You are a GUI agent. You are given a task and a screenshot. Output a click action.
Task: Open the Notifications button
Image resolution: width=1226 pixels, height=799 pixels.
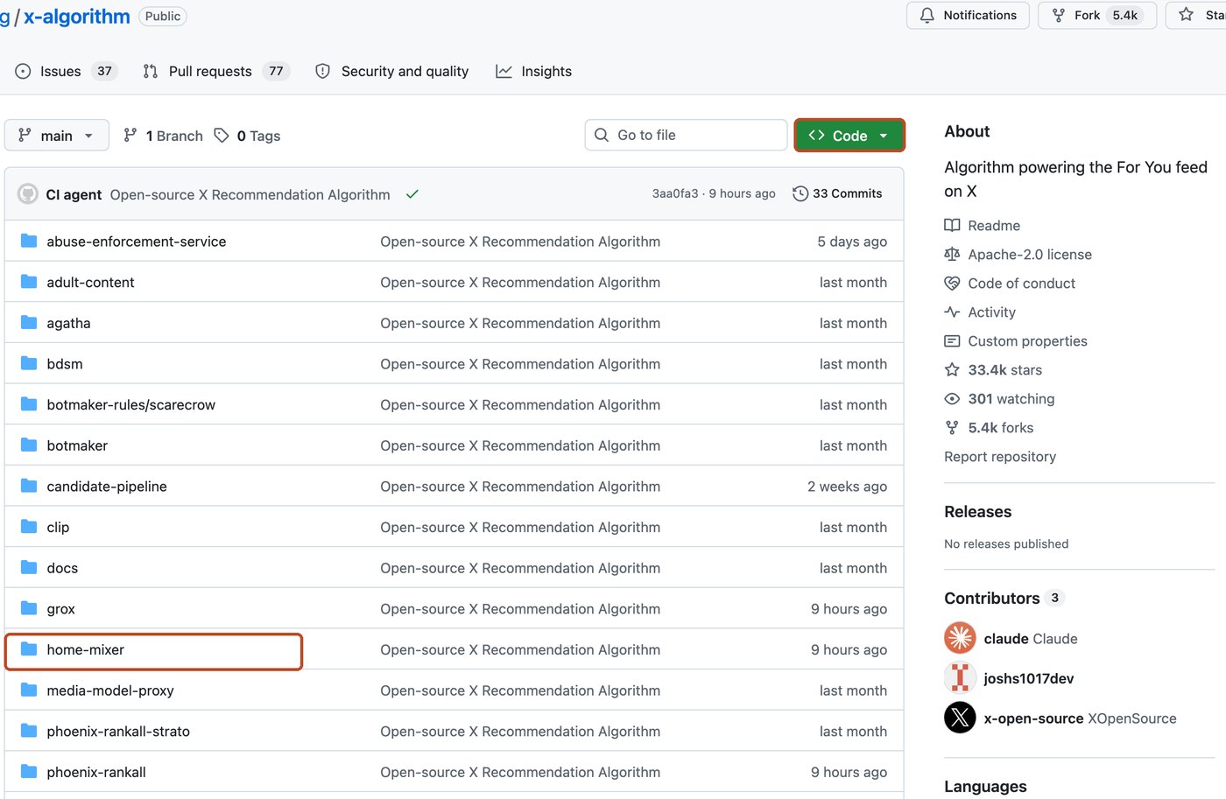[968, 16]
